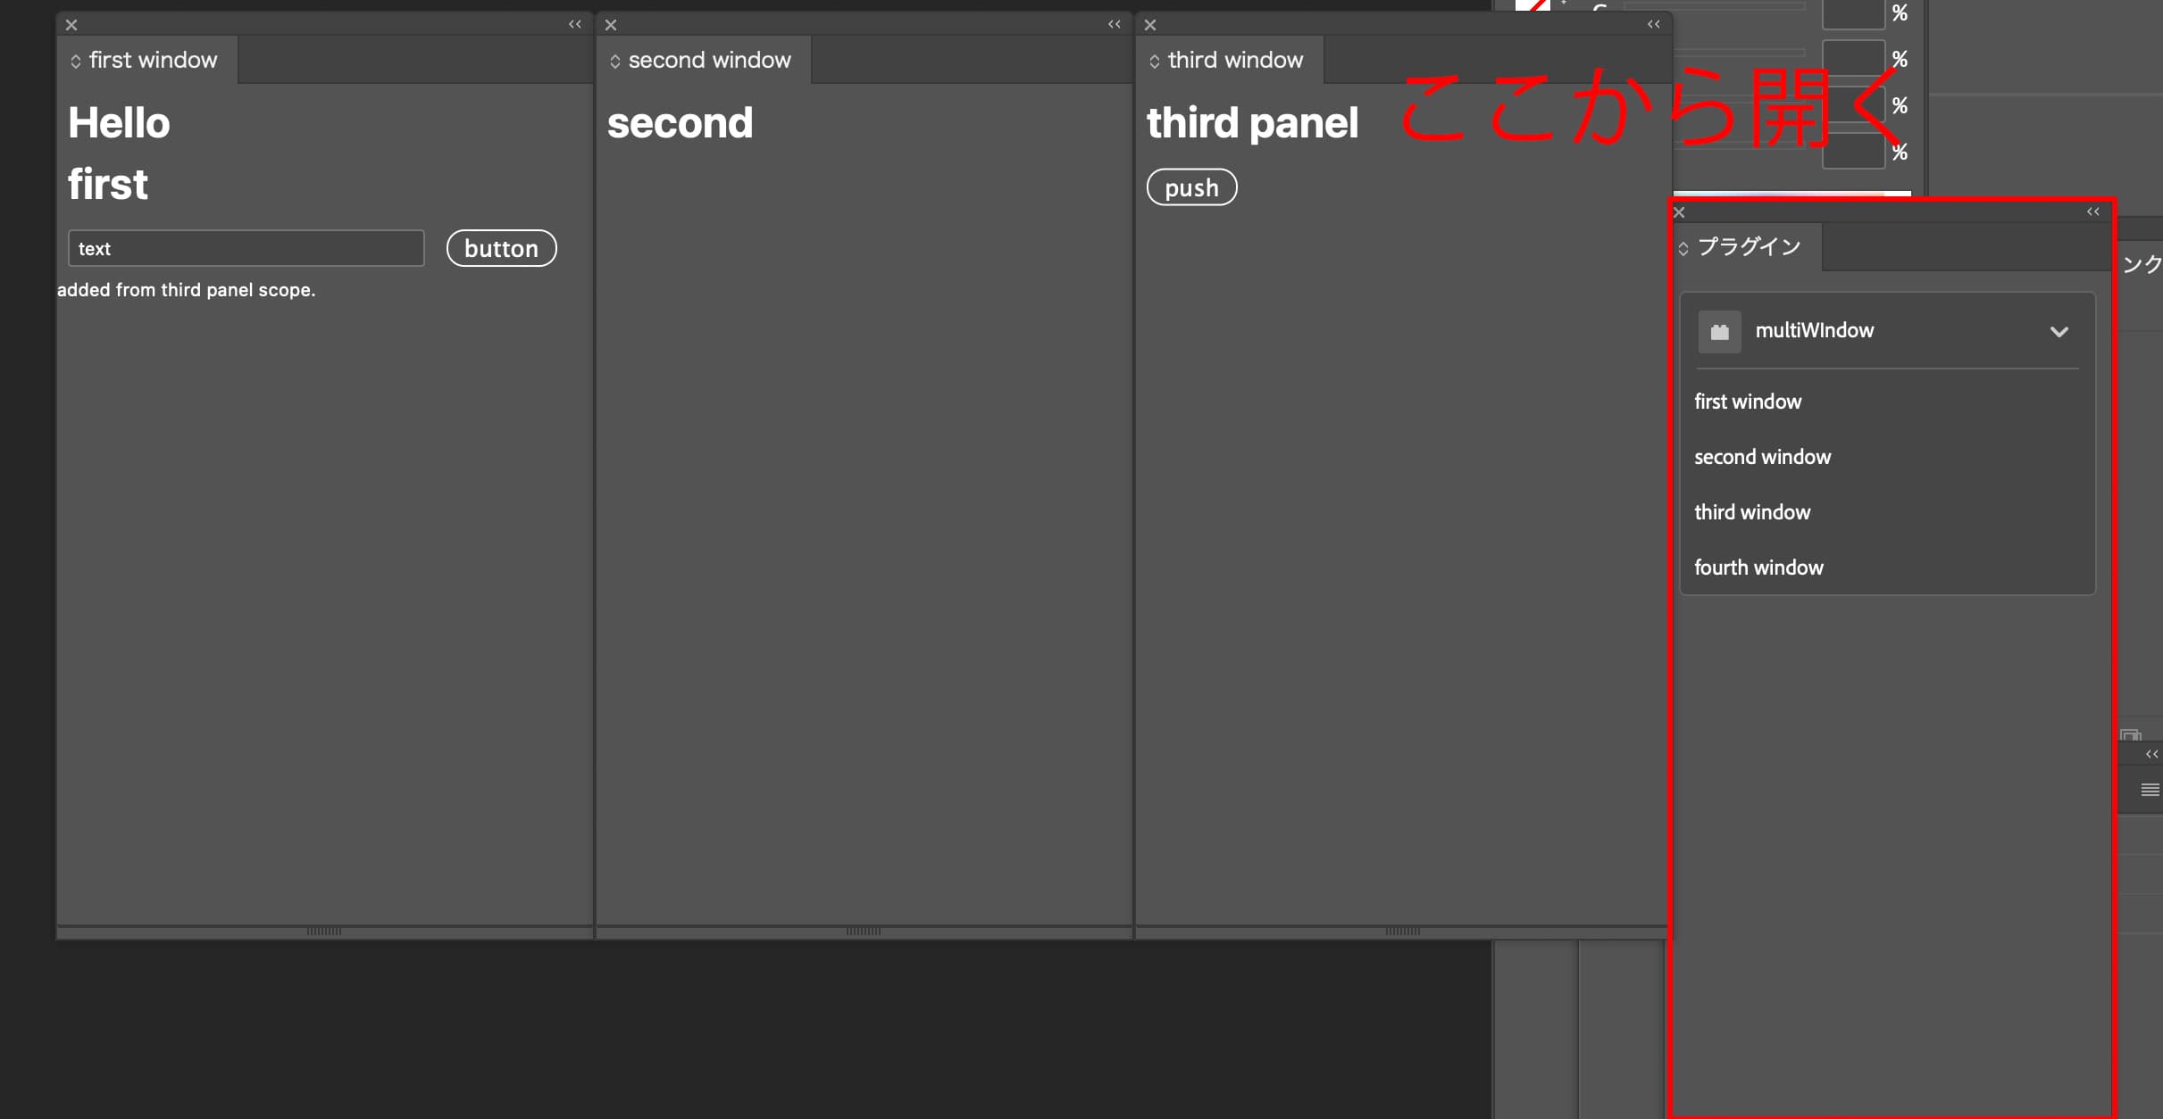The height and width of the screenshot is (1119, 2163).
Task: Toggle first window tab expand arrows
Action: [x=76, y=61]
